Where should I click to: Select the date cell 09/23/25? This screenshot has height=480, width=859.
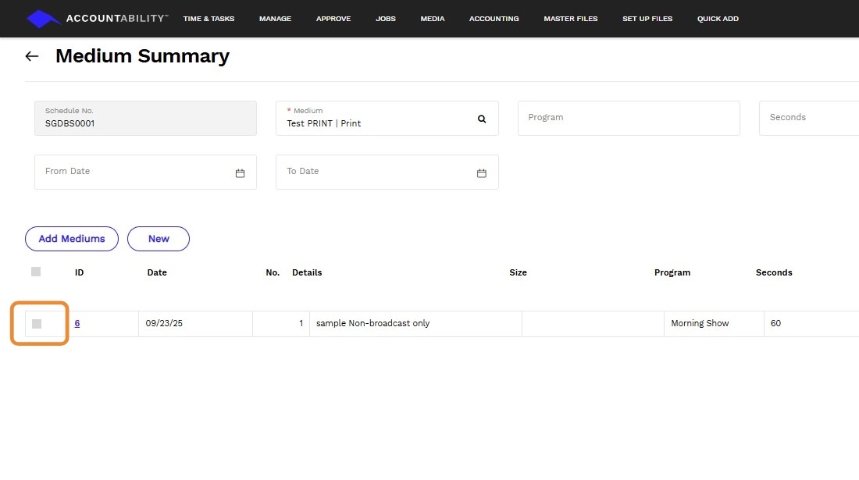195,323
